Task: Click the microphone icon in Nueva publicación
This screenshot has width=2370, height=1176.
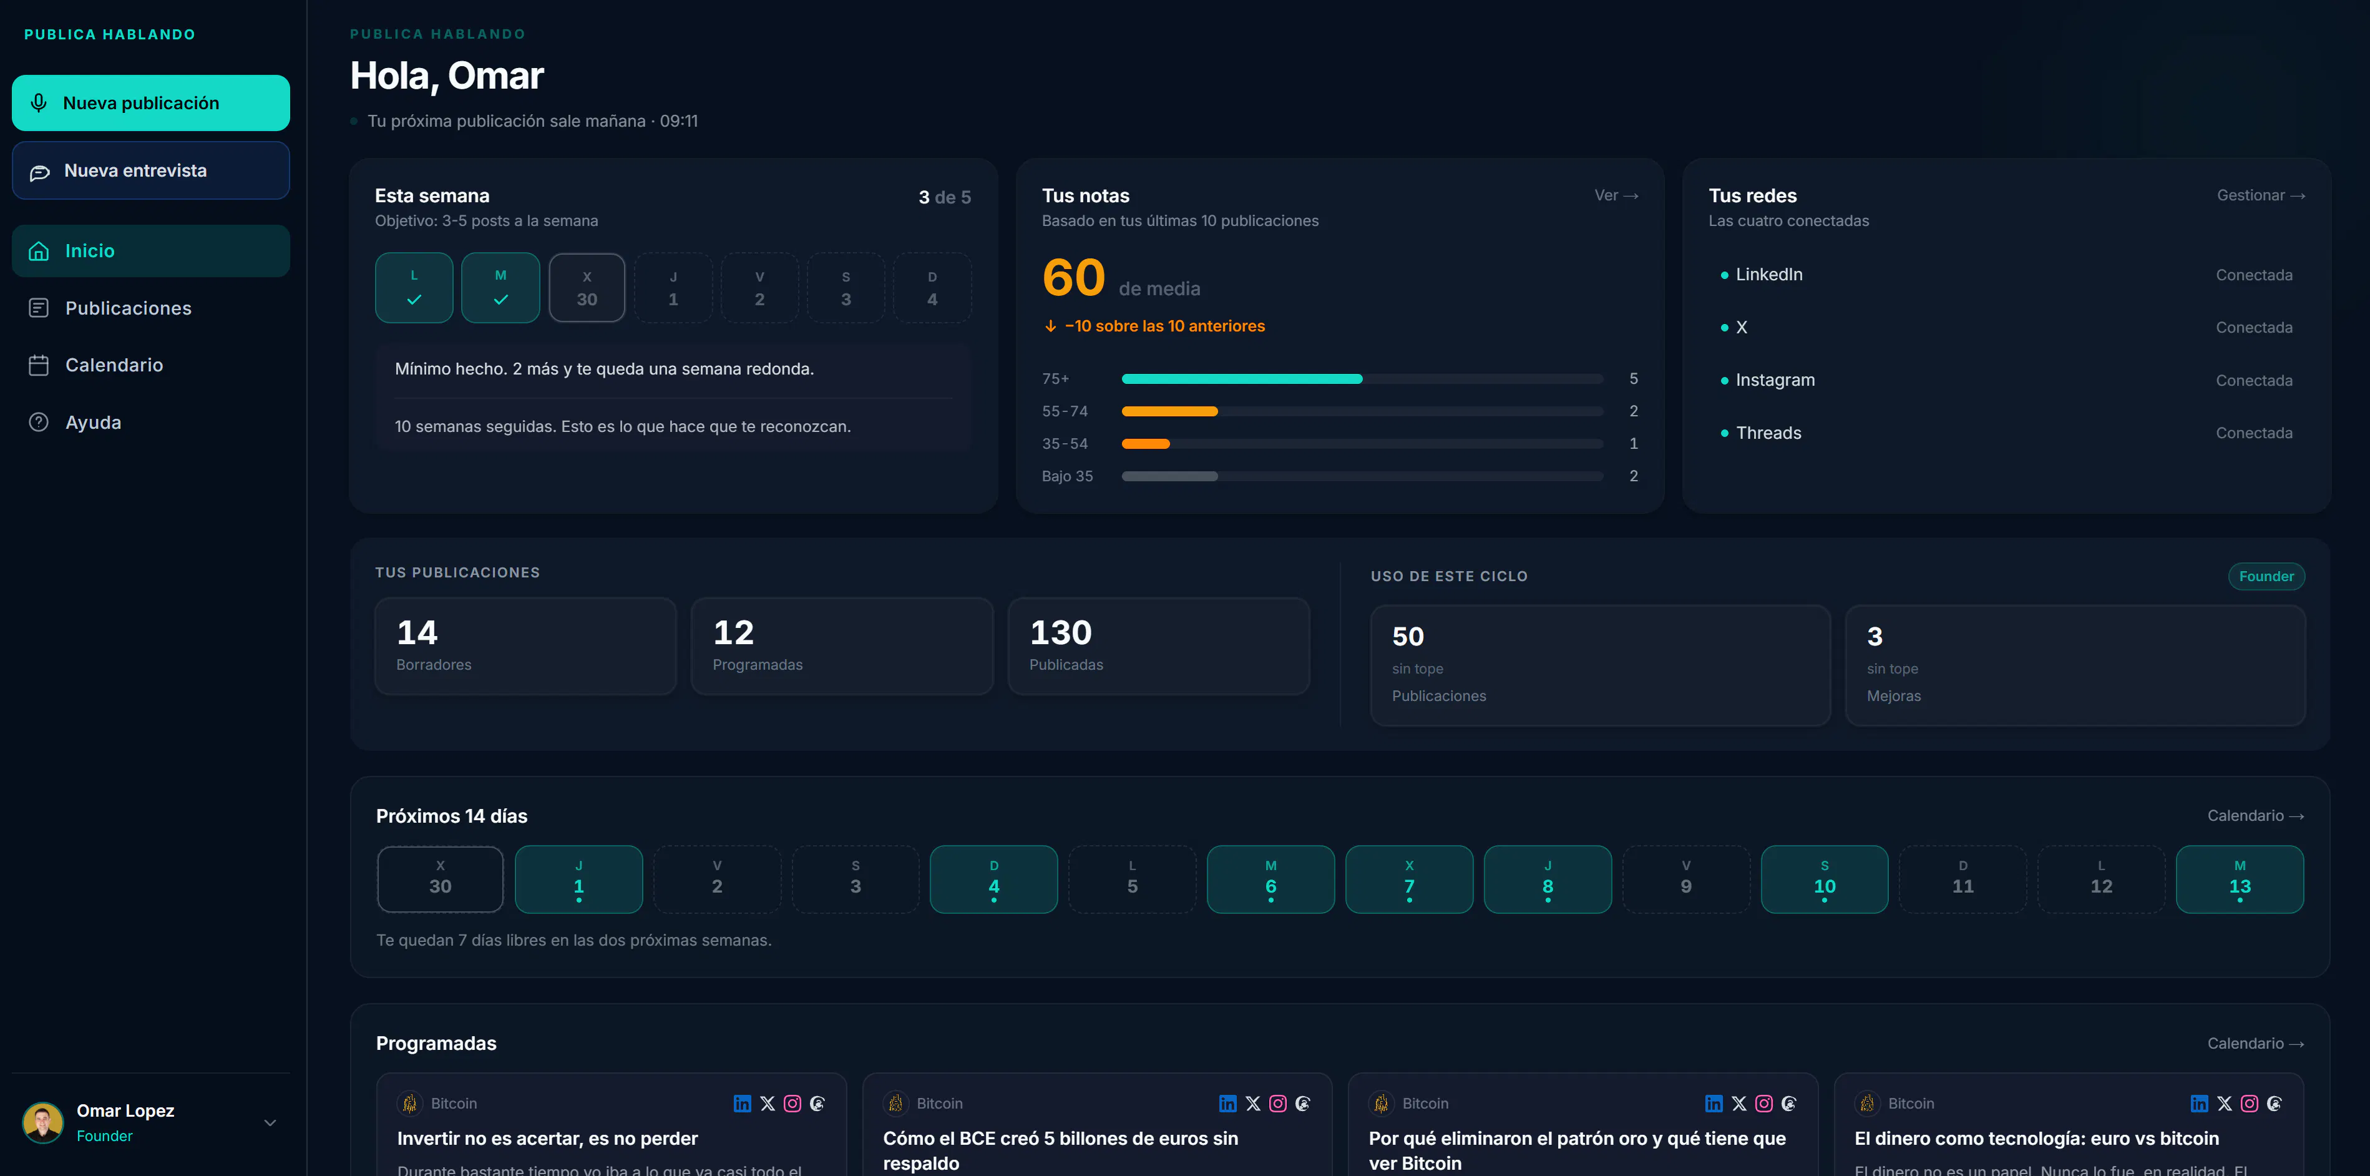Action: tap(39, 103)
